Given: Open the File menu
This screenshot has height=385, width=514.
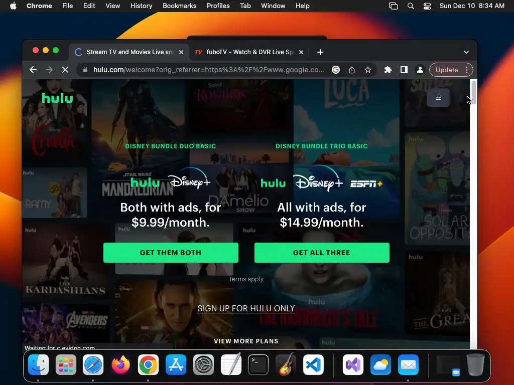Looking at the screenshot, I should [x=68, y=6].
